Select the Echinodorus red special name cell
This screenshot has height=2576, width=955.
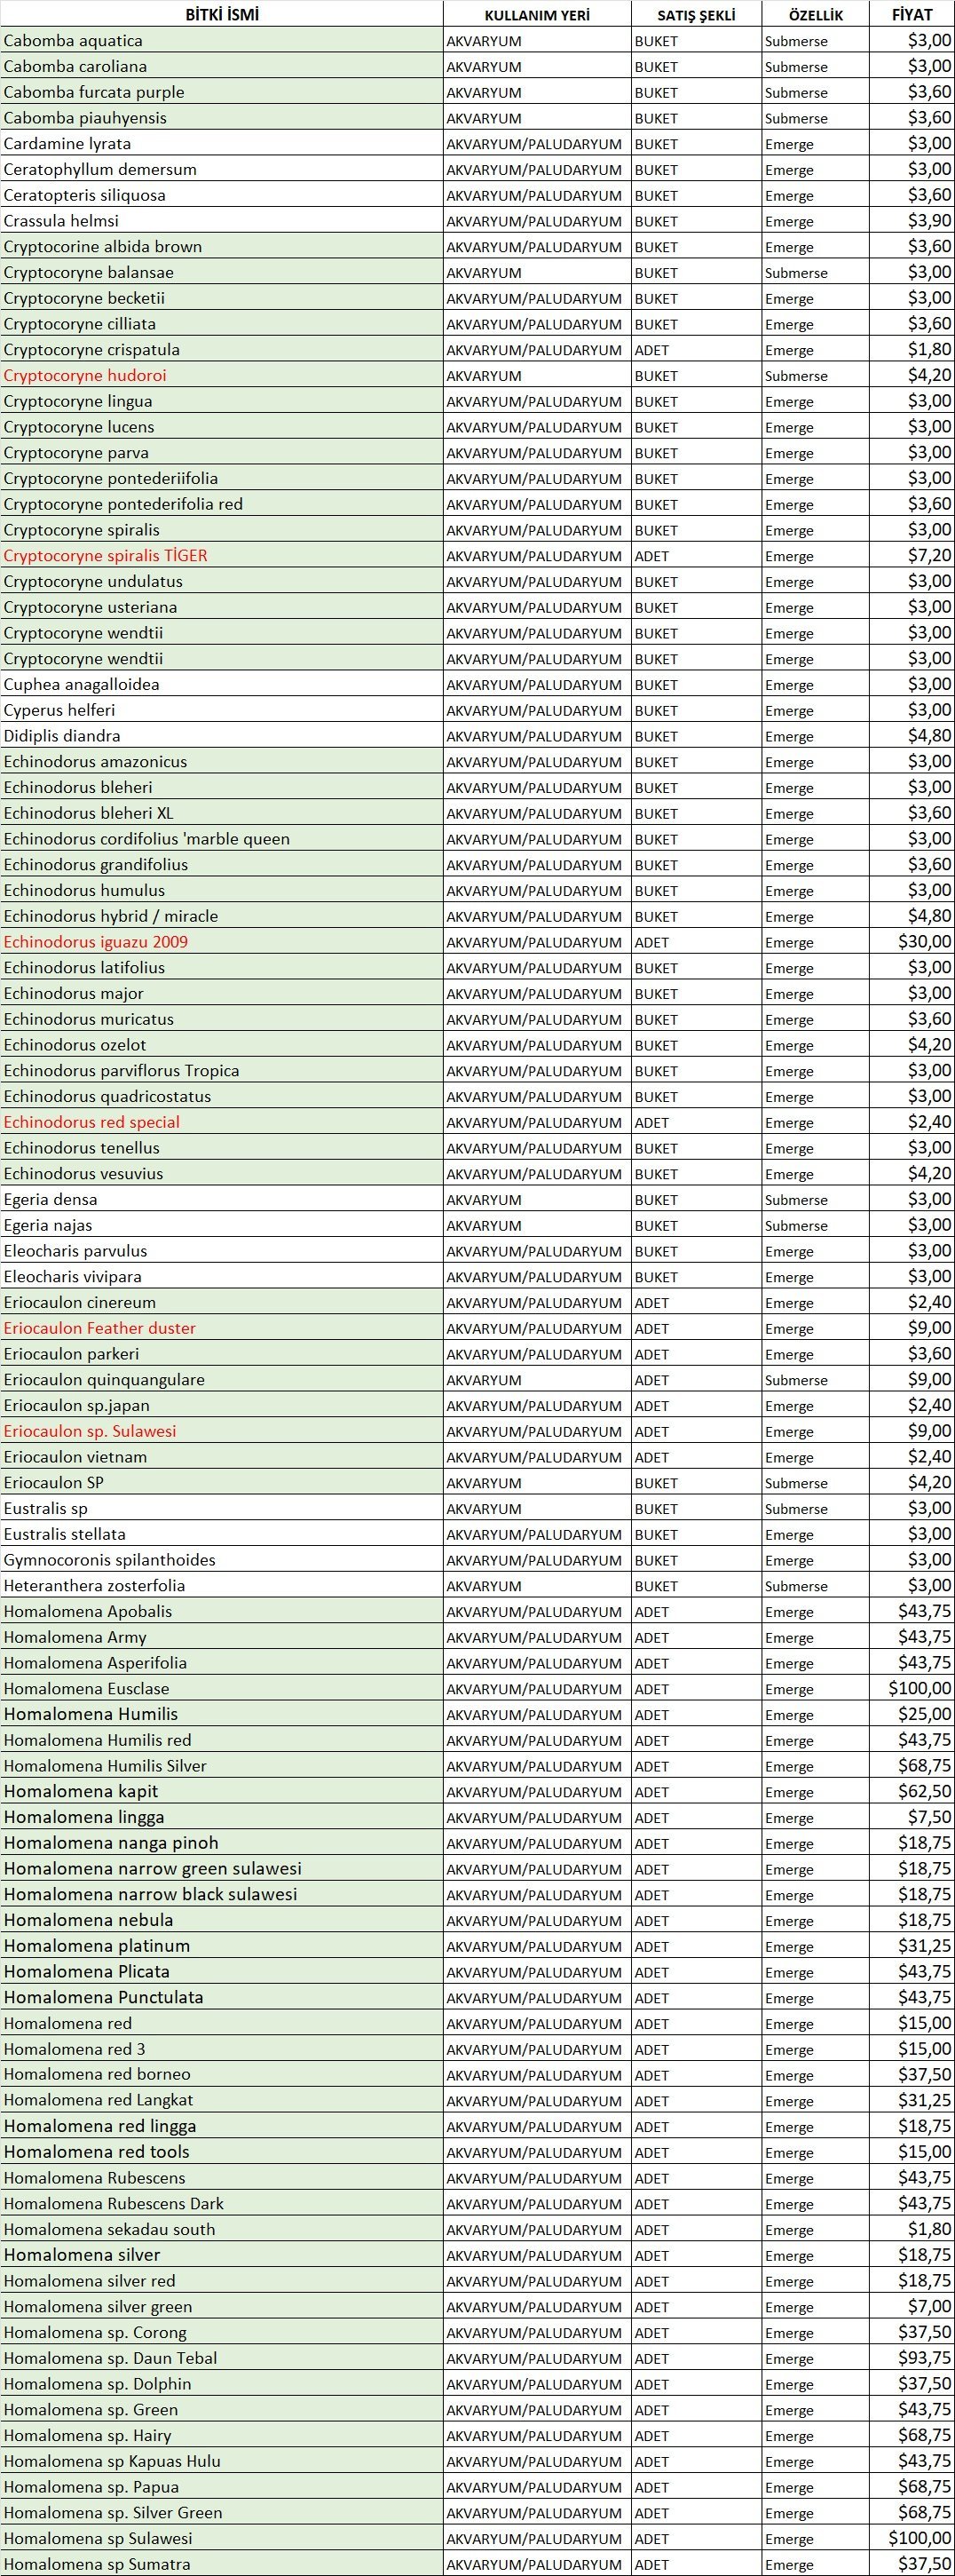click(91, 1122)
